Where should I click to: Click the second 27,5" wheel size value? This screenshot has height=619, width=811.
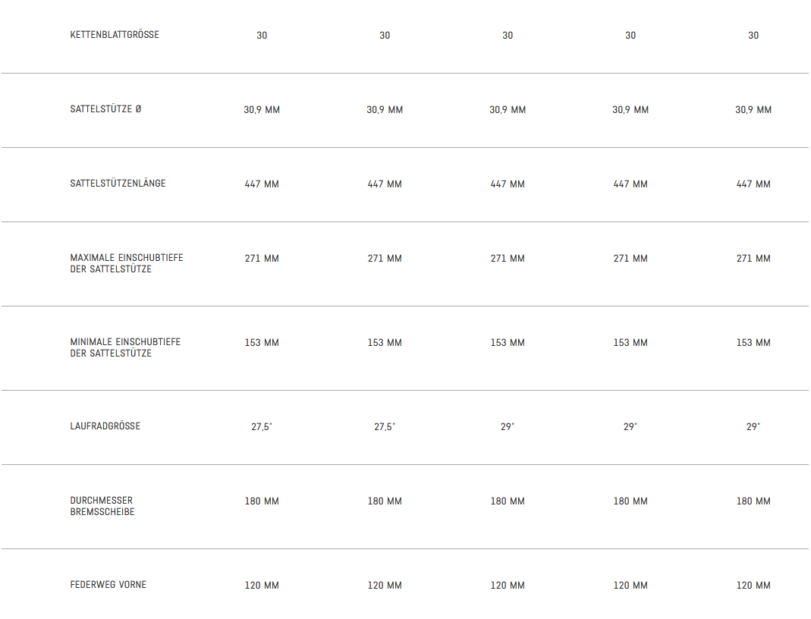[385, 427]
